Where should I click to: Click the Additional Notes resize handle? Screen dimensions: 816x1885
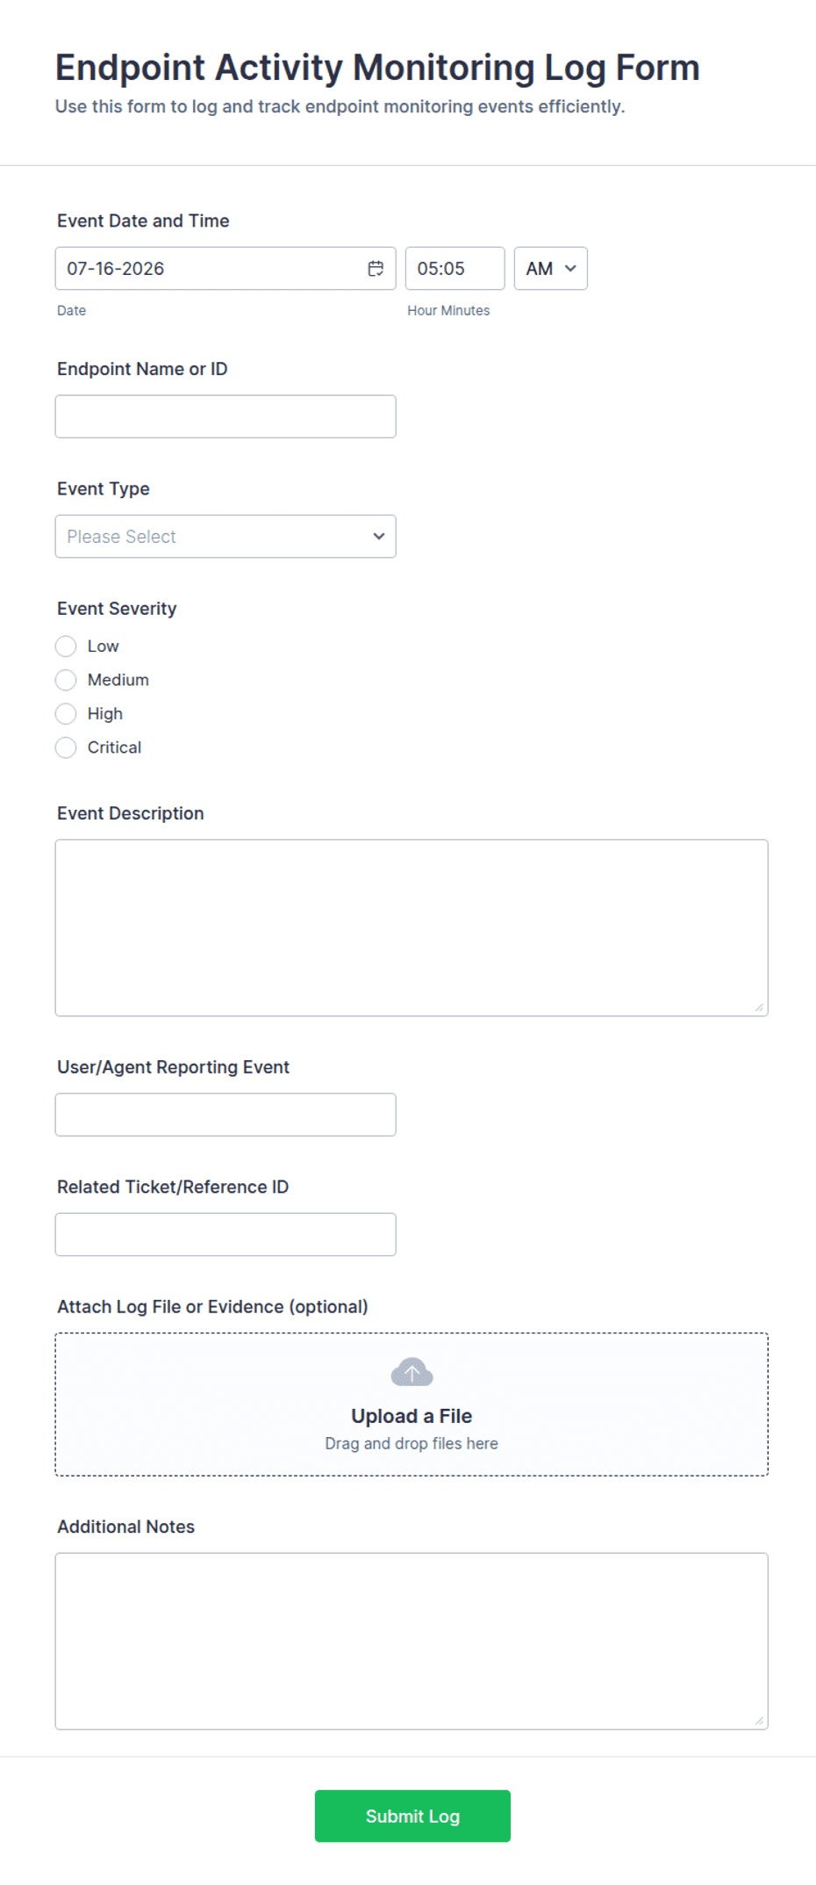759,1721
